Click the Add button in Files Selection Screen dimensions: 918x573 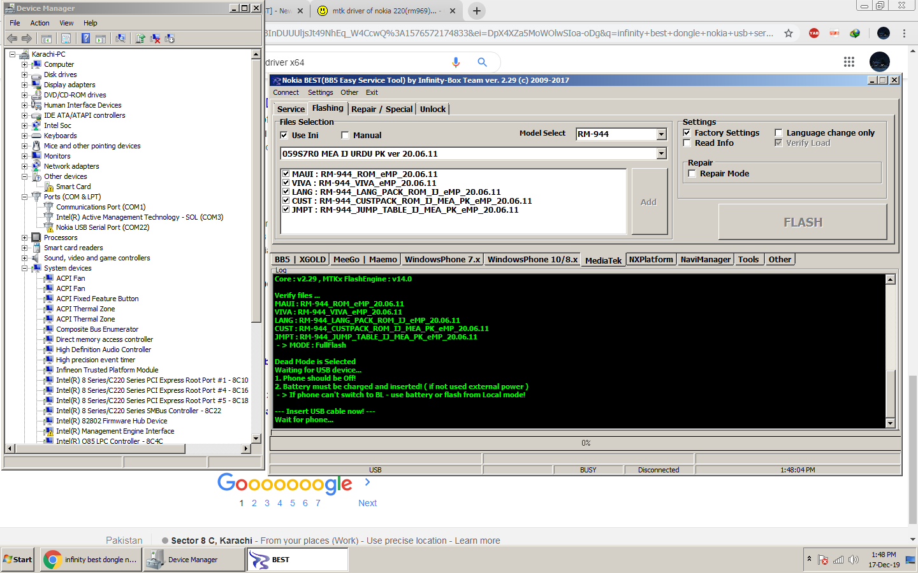648,202
